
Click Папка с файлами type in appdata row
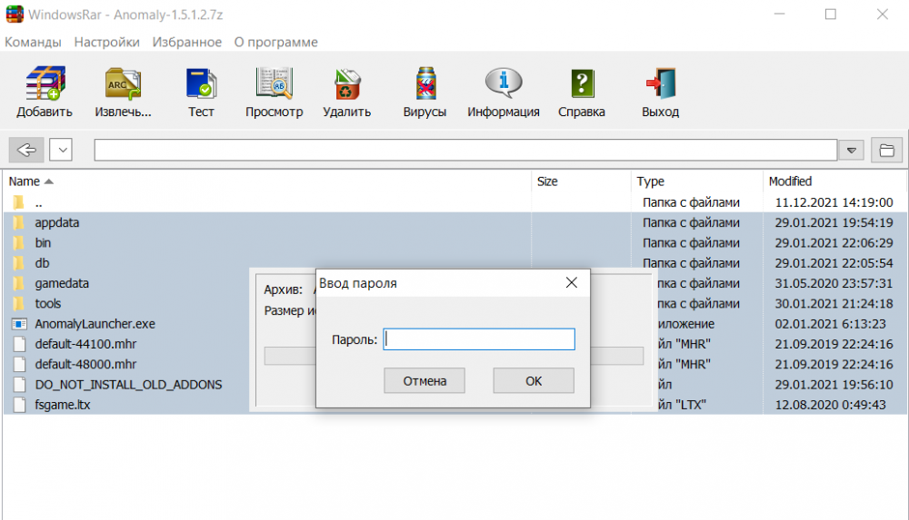[x=691, y=222]
